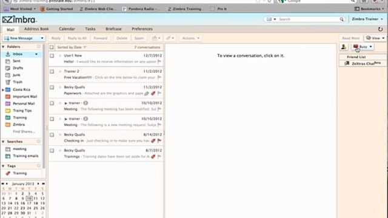This screenshot has height=218, width=388.
Task: Click the Folders options gear icon
Action: coord(39,47)
